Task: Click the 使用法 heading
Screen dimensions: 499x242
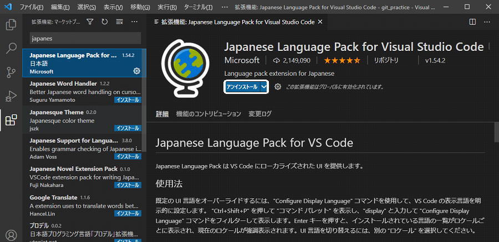Action: 169,183
